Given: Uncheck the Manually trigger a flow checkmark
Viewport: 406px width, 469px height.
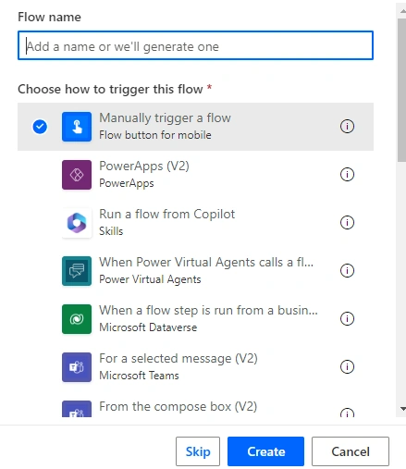Looking at the screenshot, I should [x=40, y=127].
